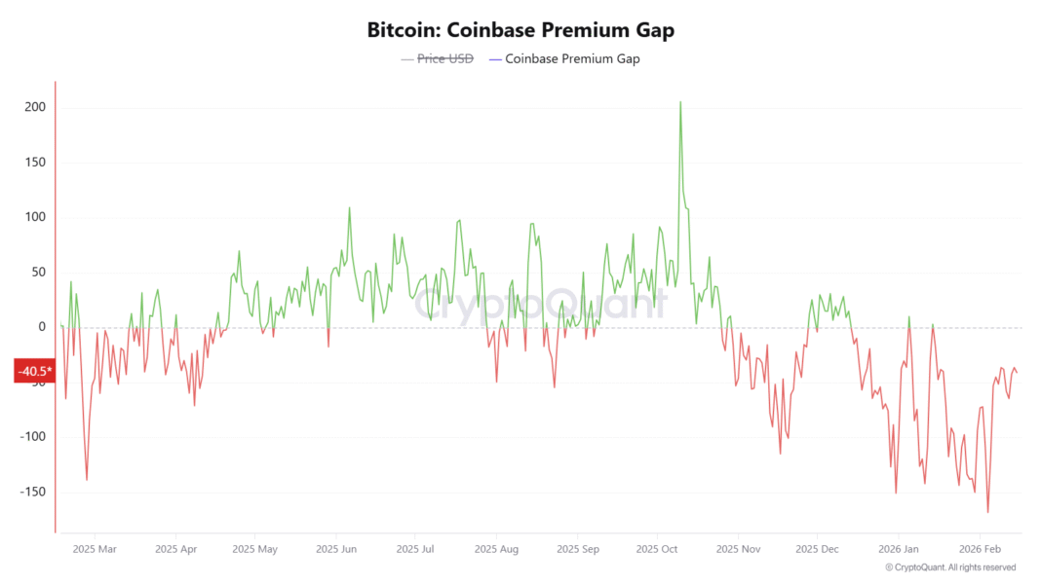Click the gray Price USD legend line marker
This screenshot has height=585, width=1041.
[x=407, y=59]
